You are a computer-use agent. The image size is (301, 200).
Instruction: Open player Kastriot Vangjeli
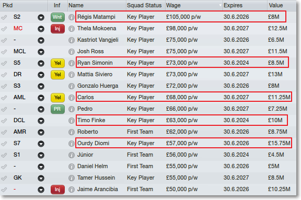[x=98, y=40]
